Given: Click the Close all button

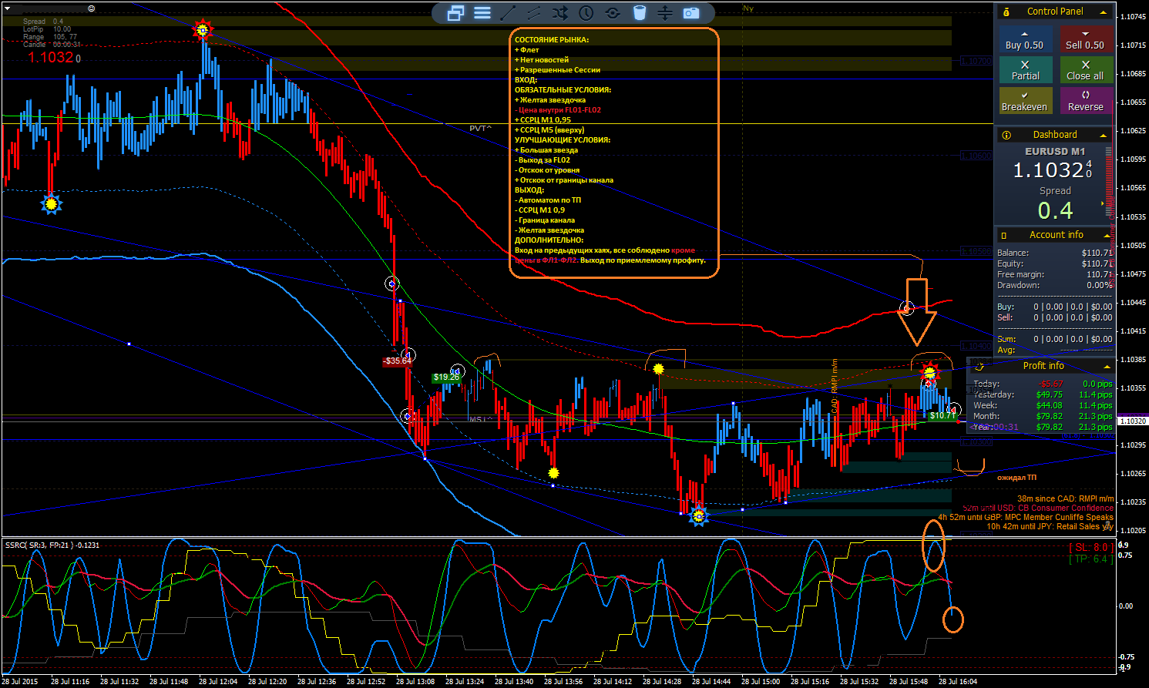Looking at the screenshot, I should (x=1085, y=70).
